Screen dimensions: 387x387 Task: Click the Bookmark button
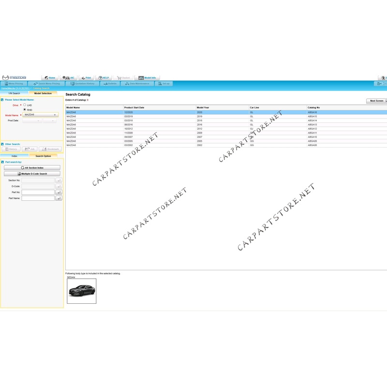50,149
